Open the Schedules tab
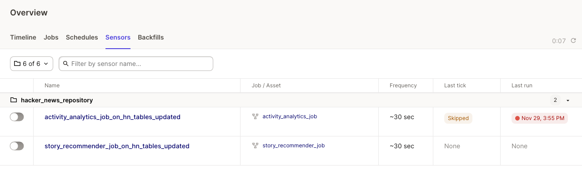The height and width of the screenshot is (171, 582). (82, 37)
